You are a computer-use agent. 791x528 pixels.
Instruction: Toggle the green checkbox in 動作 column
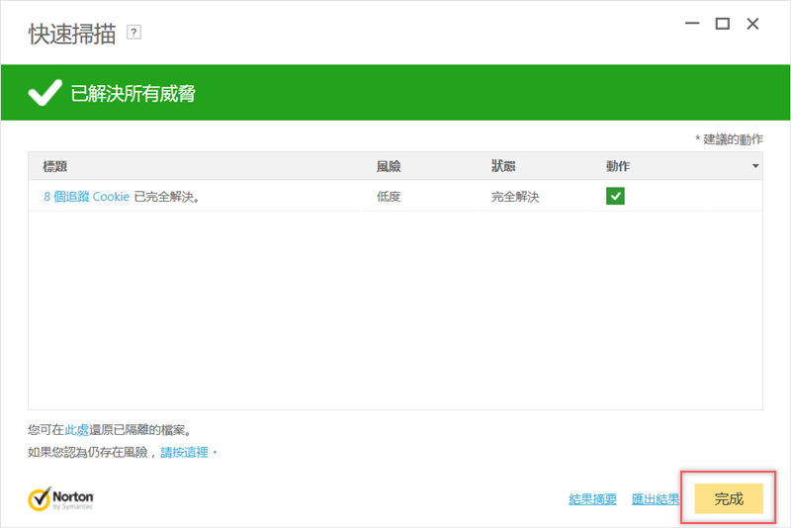(615, 197)
